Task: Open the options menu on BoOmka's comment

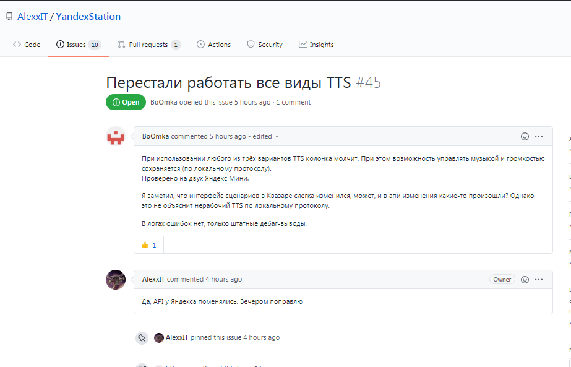Action: point(539,136)
